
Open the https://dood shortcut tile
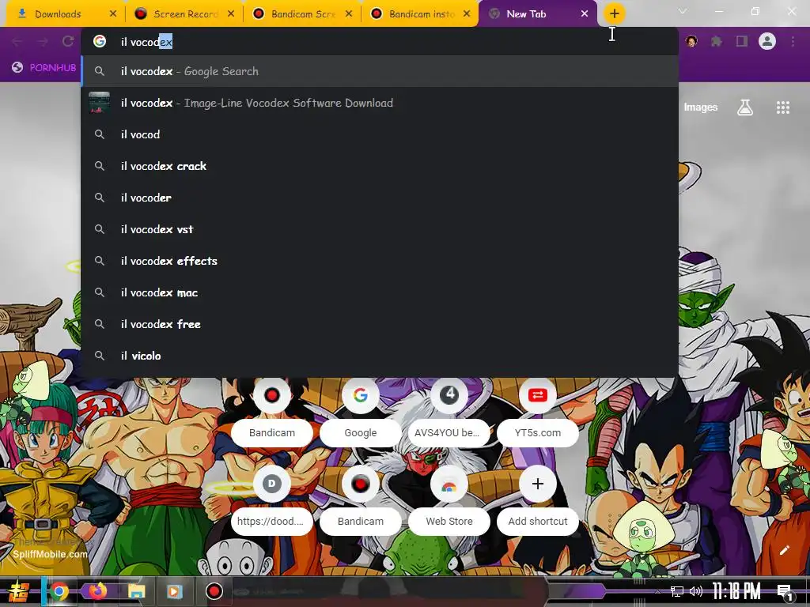click(272, 500)
